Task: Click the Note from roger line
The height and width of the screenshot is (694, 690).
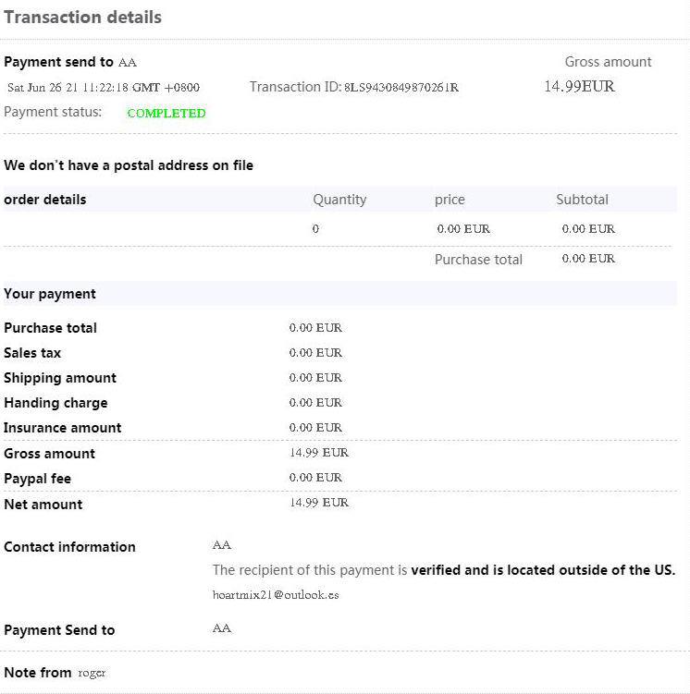Action: point(55,673)
